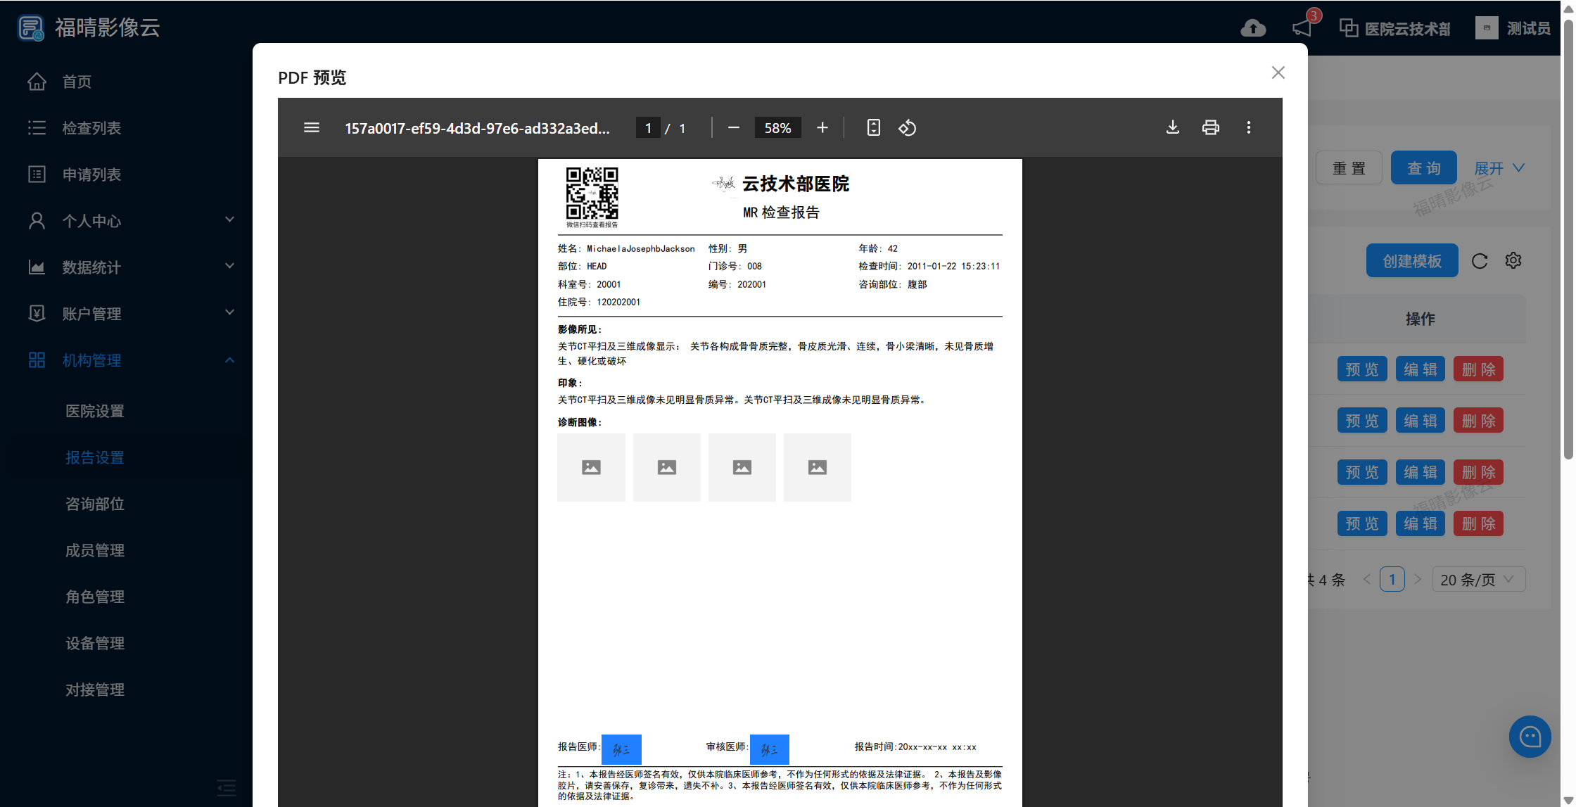Screen dimensions: 1576x807
Task: Print the PDF report
Action: click(x=1210, y=127)
